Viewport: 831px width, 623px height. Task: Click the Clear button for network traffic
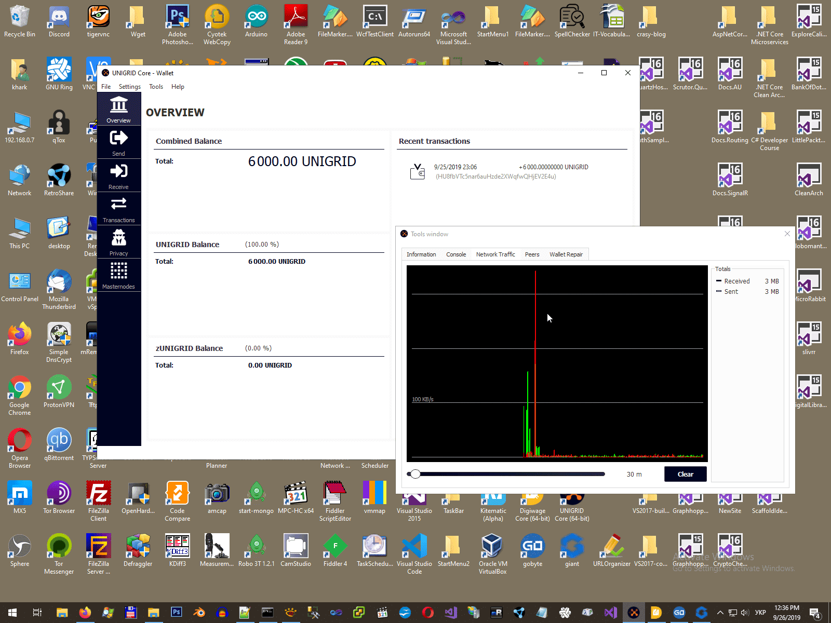point(686,474)
